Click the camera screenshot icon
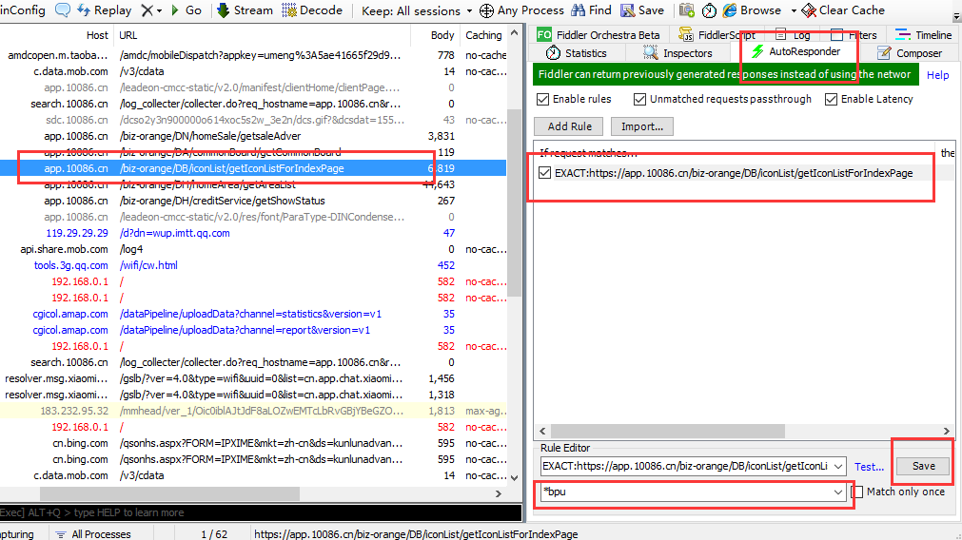The height and width of the screenshot is (540, 962). (686, 10)
